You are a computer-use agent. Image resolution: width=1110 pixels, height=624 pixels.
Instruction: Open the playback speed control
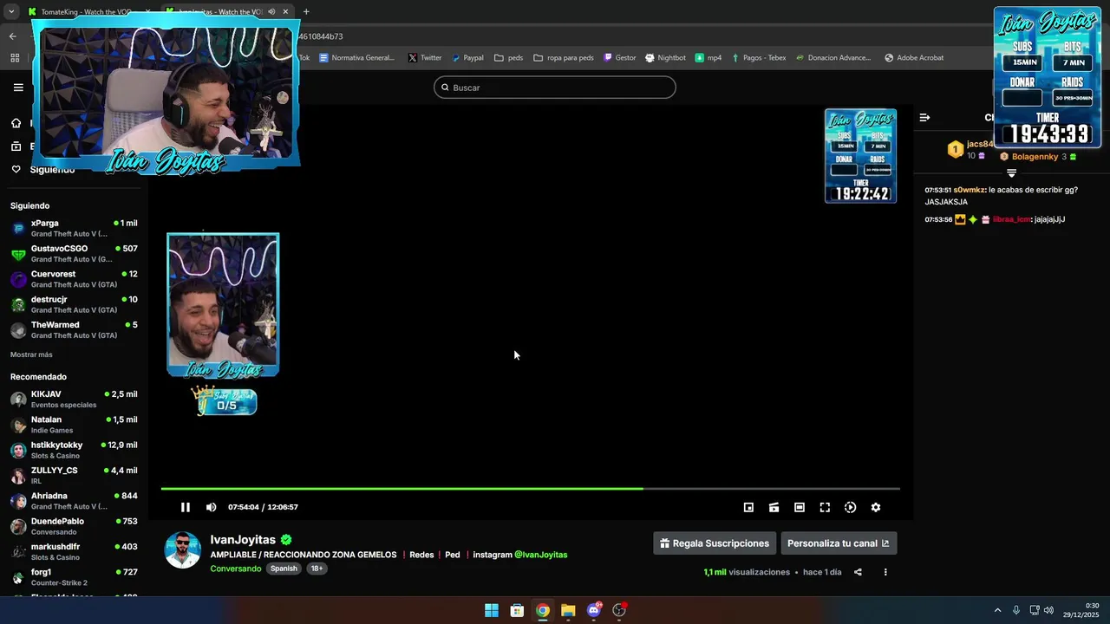pos(850,507)
